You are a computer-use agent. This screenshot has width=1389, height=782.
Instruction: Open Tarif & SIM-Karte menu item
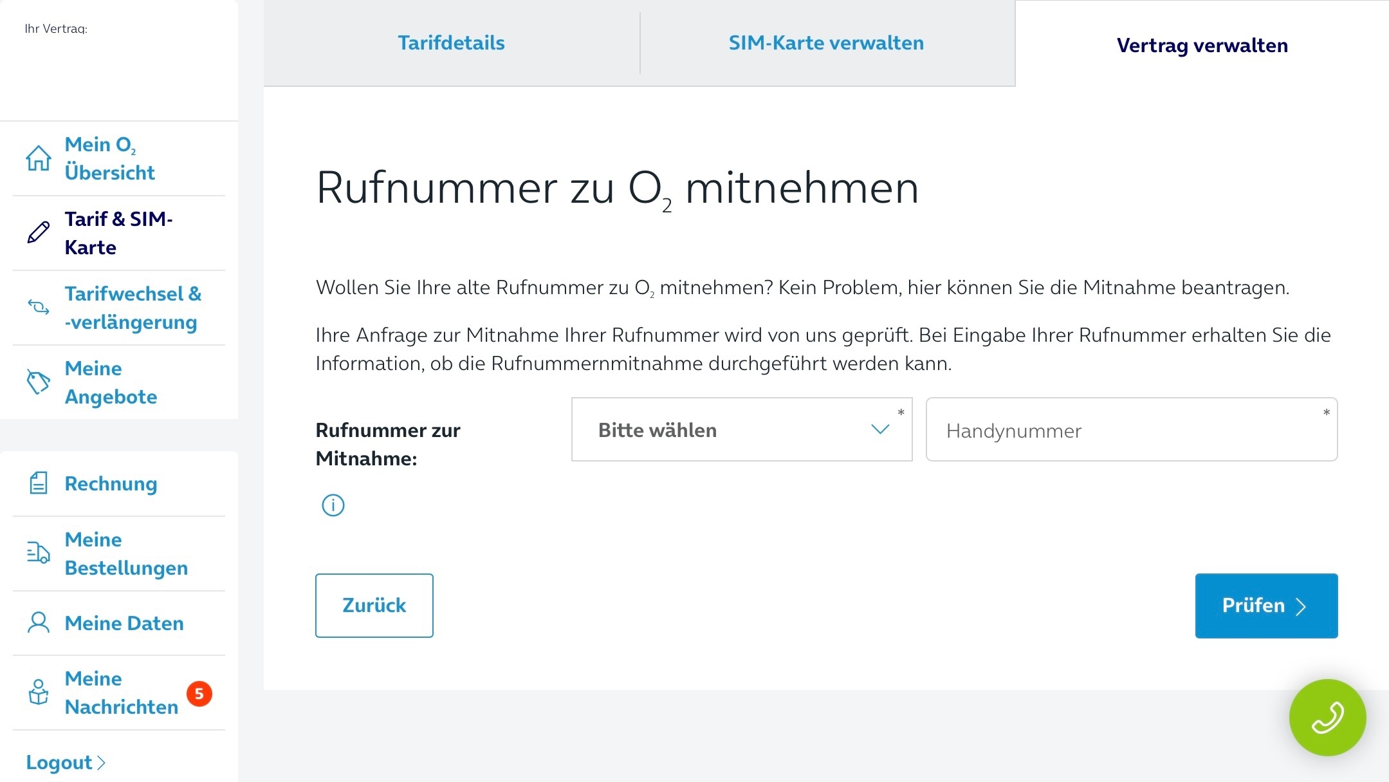(119, 233)
